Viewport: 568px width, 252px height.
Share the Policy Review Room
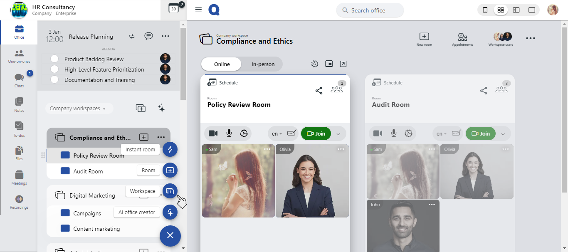[319, 91]
